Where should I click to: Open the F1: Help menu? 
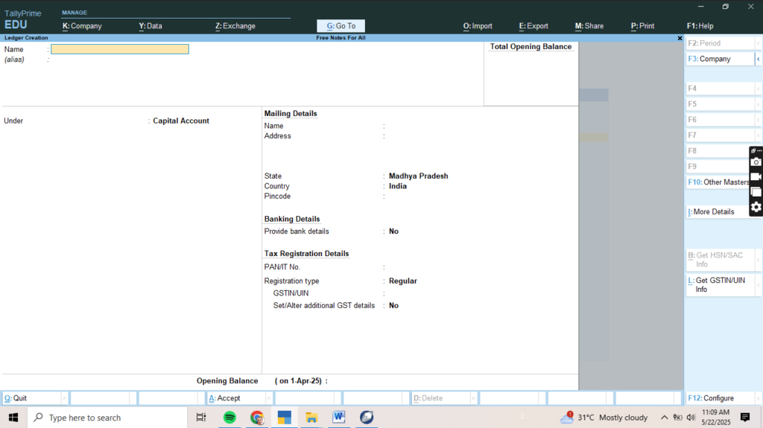click(700, 26)
